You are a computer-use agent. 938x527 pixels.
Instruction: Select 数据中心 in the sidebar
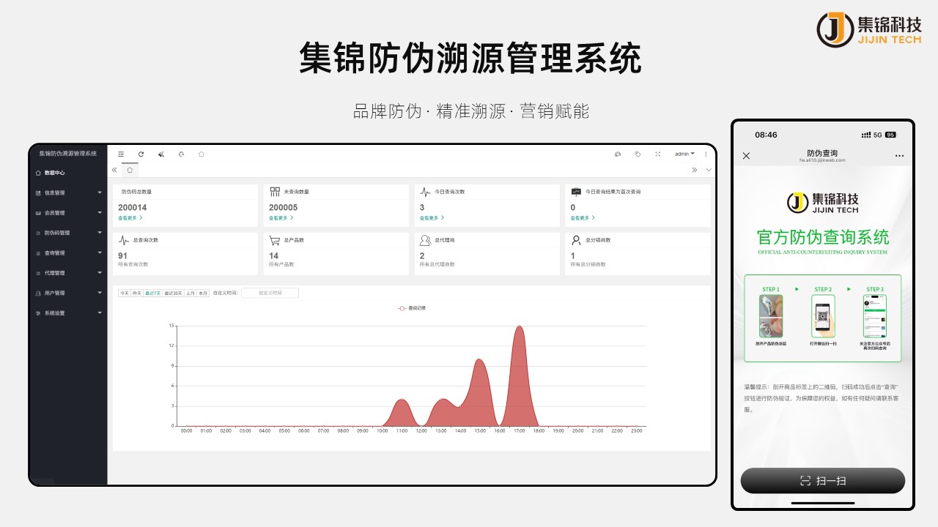pos(68,173)
